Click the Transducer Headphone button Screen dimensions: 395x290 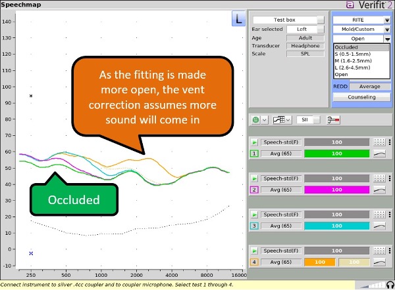point(305,46)
